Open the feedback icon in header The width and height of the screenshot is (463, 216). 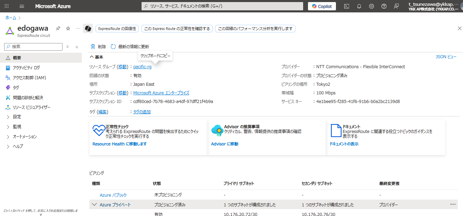coord(396,6)
